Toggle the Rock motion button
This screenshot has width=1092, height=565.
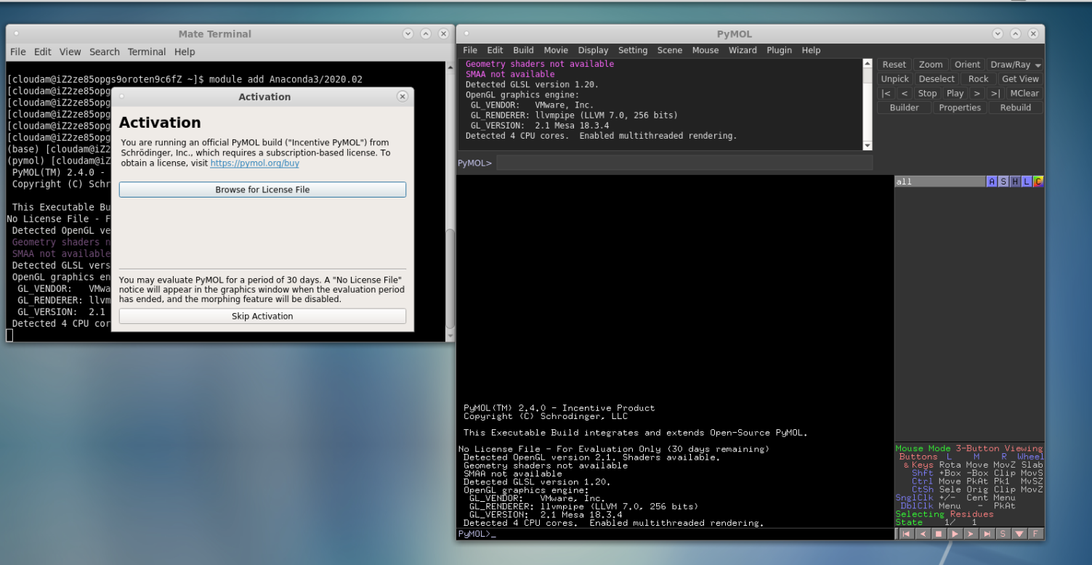tap(978, 79)
